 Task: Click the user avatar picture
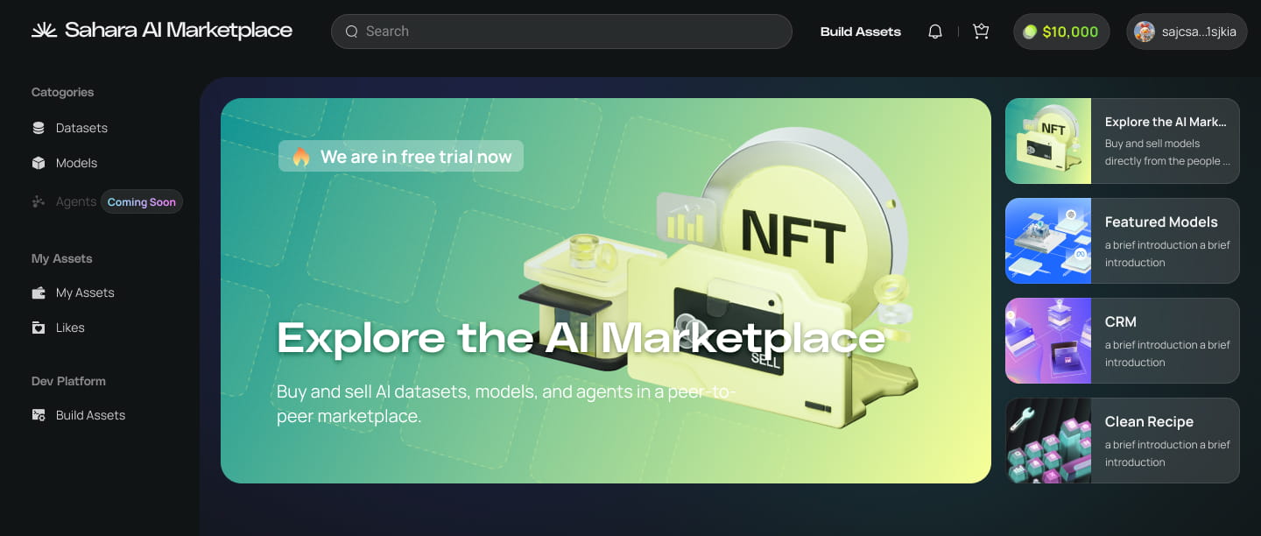[x=1144, y=32]
